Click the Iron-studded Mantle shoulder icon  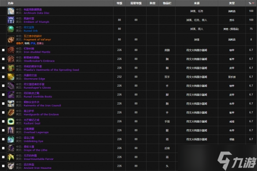(x=11, y=50)
